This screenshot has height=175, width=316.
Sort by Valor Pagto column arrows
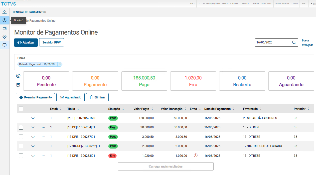pyautogui.click(x=152, y=109)
